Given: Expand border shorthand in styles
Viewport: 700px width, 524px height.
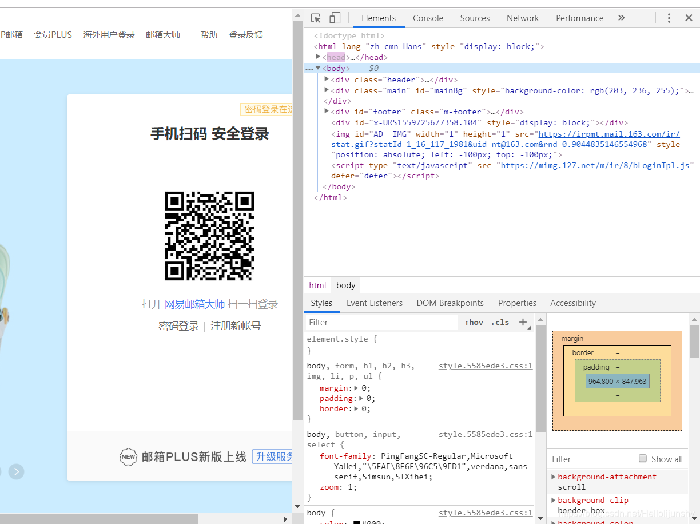Looking at the screenshot, I should click(357, 408).
